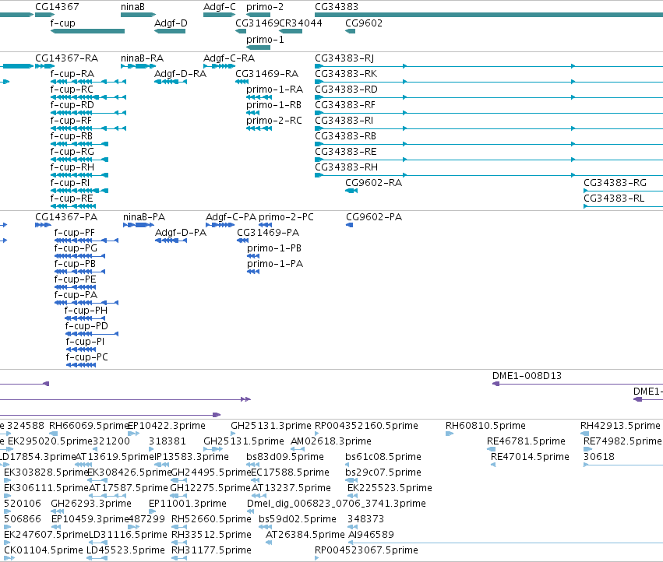The height and width of the screenshot is (562, 663).
Task: Click transcript CG34383-RF
Action: tap(345, 105)
